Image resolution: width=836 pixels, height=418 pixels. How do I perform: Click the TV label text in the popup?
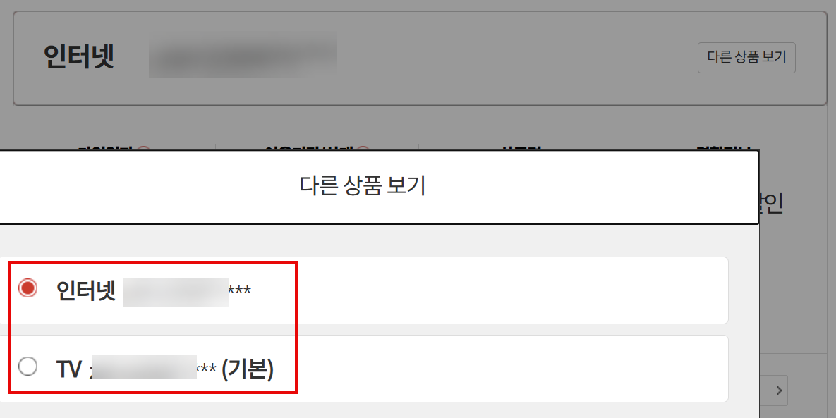69,369
